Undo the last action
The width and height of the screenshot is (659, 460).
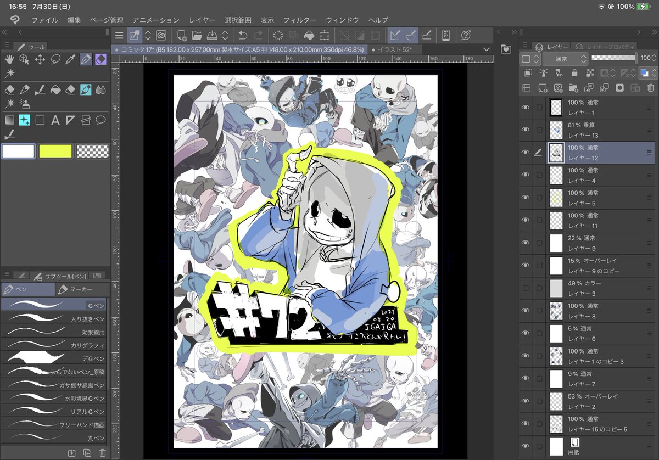pos(243,36)
